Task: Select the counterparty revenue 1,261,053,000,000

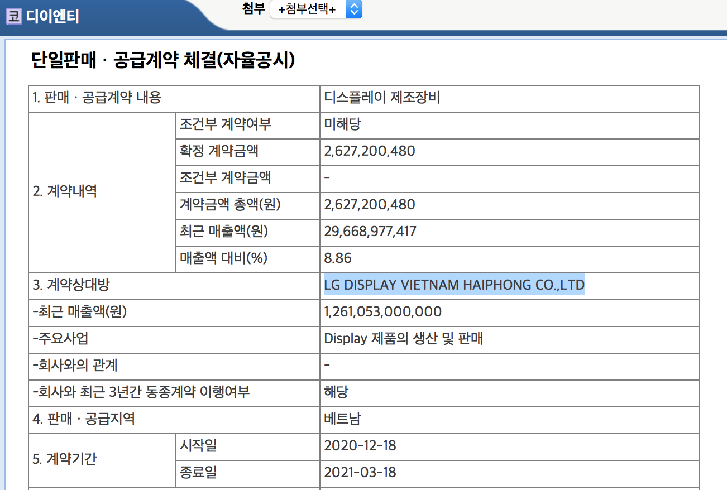Action: [383, 312]
